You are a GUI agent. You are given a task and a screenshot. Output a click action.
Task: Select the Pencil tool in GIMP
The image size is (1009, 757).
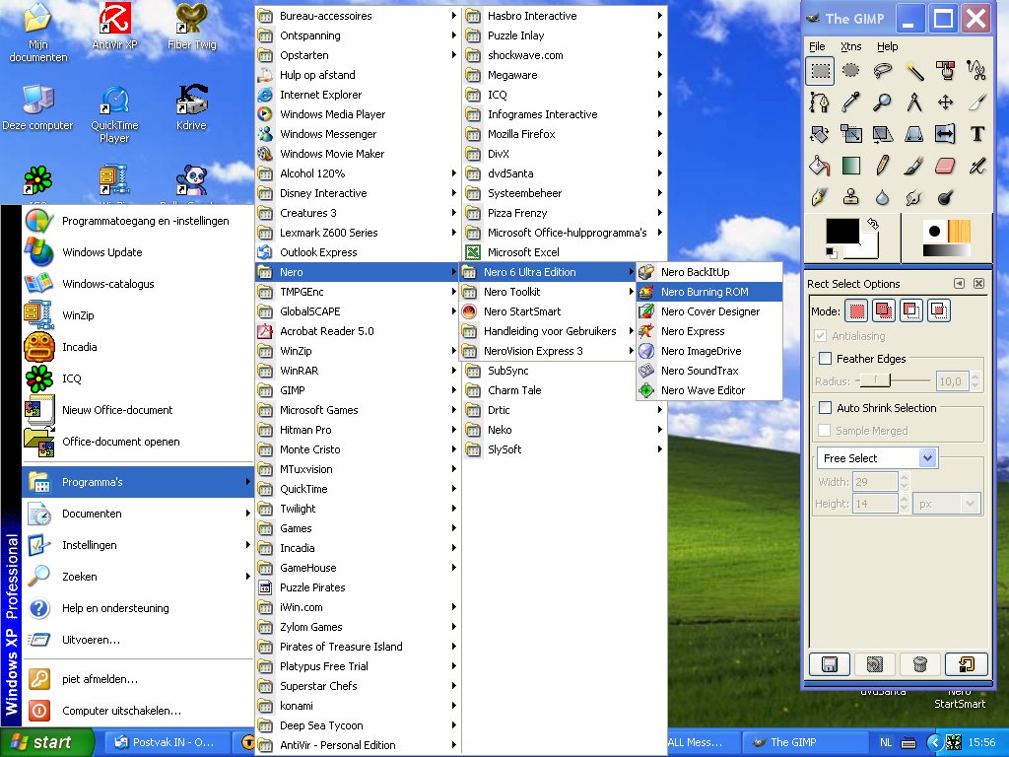pyautogui.click(x=883, y=166)
